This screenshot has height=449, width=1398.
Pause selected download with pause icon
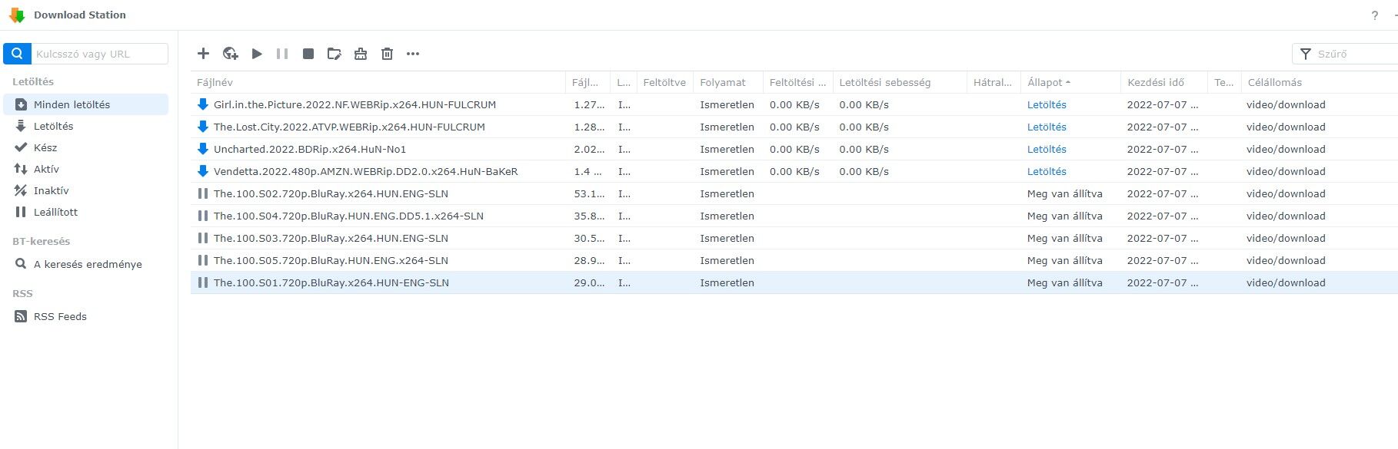click(282, 54)
